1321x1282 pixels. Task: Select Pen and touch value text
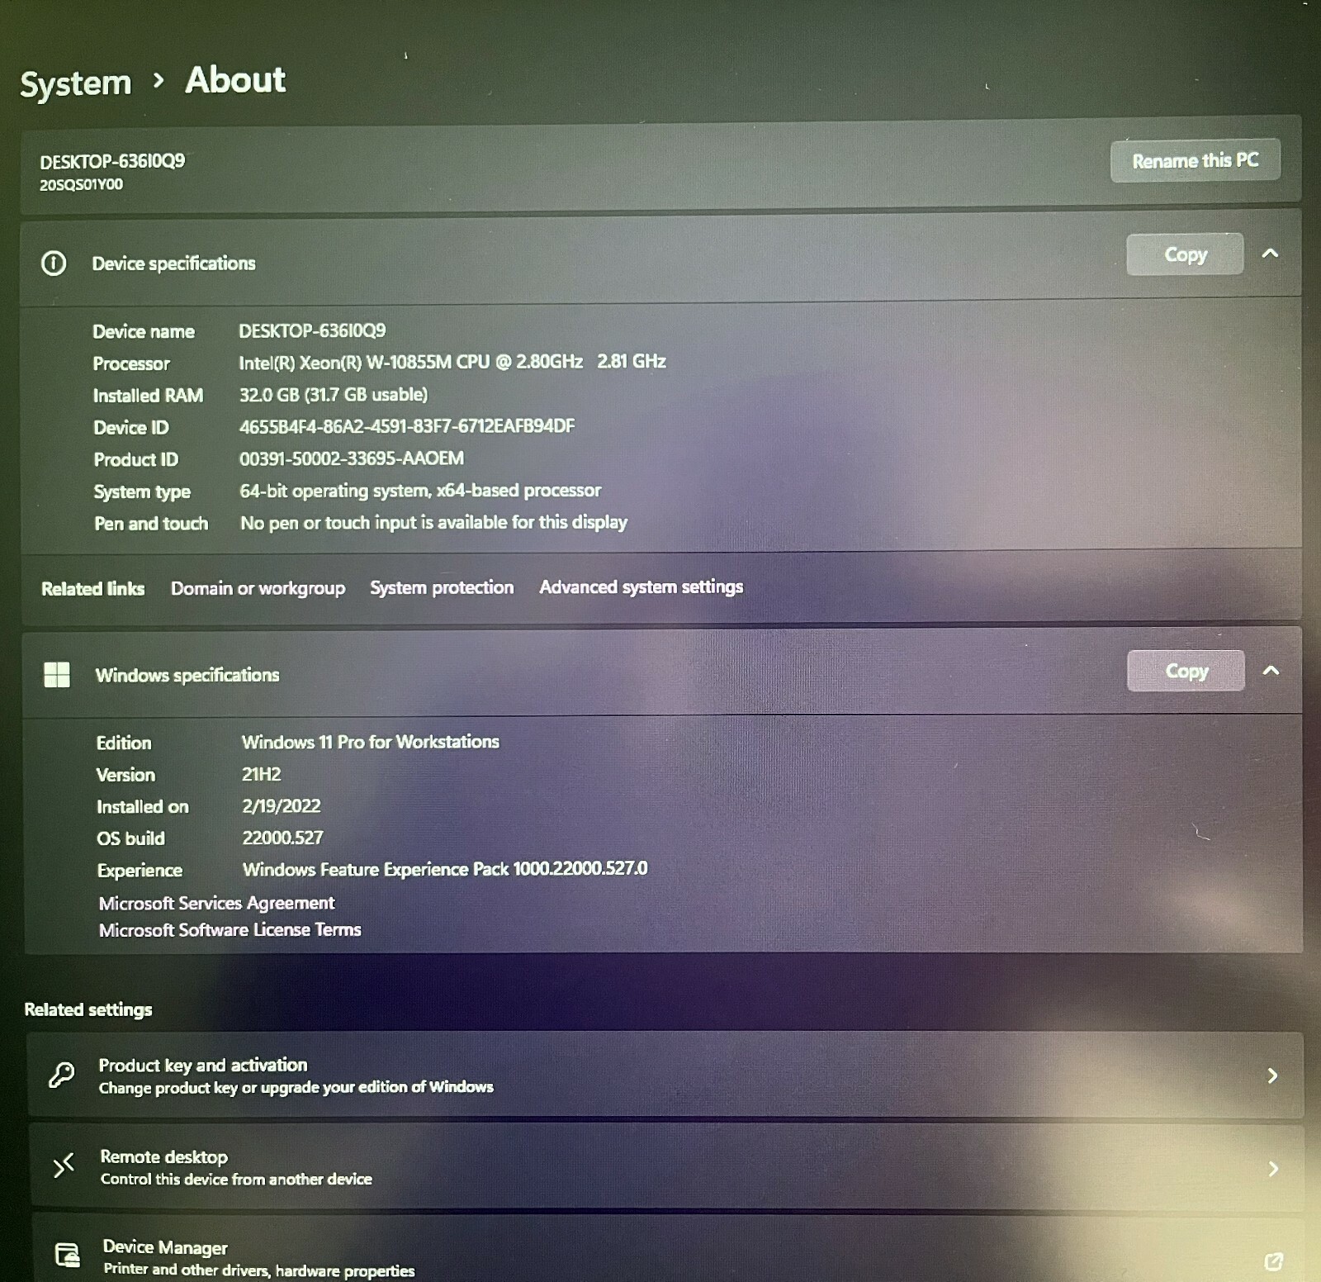coord(433,522)
